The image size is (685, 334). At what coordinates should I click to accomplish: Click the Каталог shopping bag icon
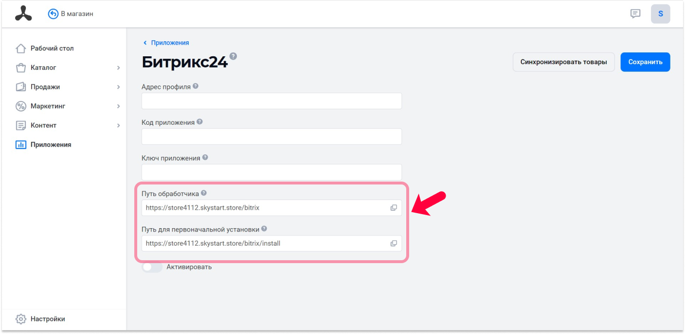click(x=20, y=68)
